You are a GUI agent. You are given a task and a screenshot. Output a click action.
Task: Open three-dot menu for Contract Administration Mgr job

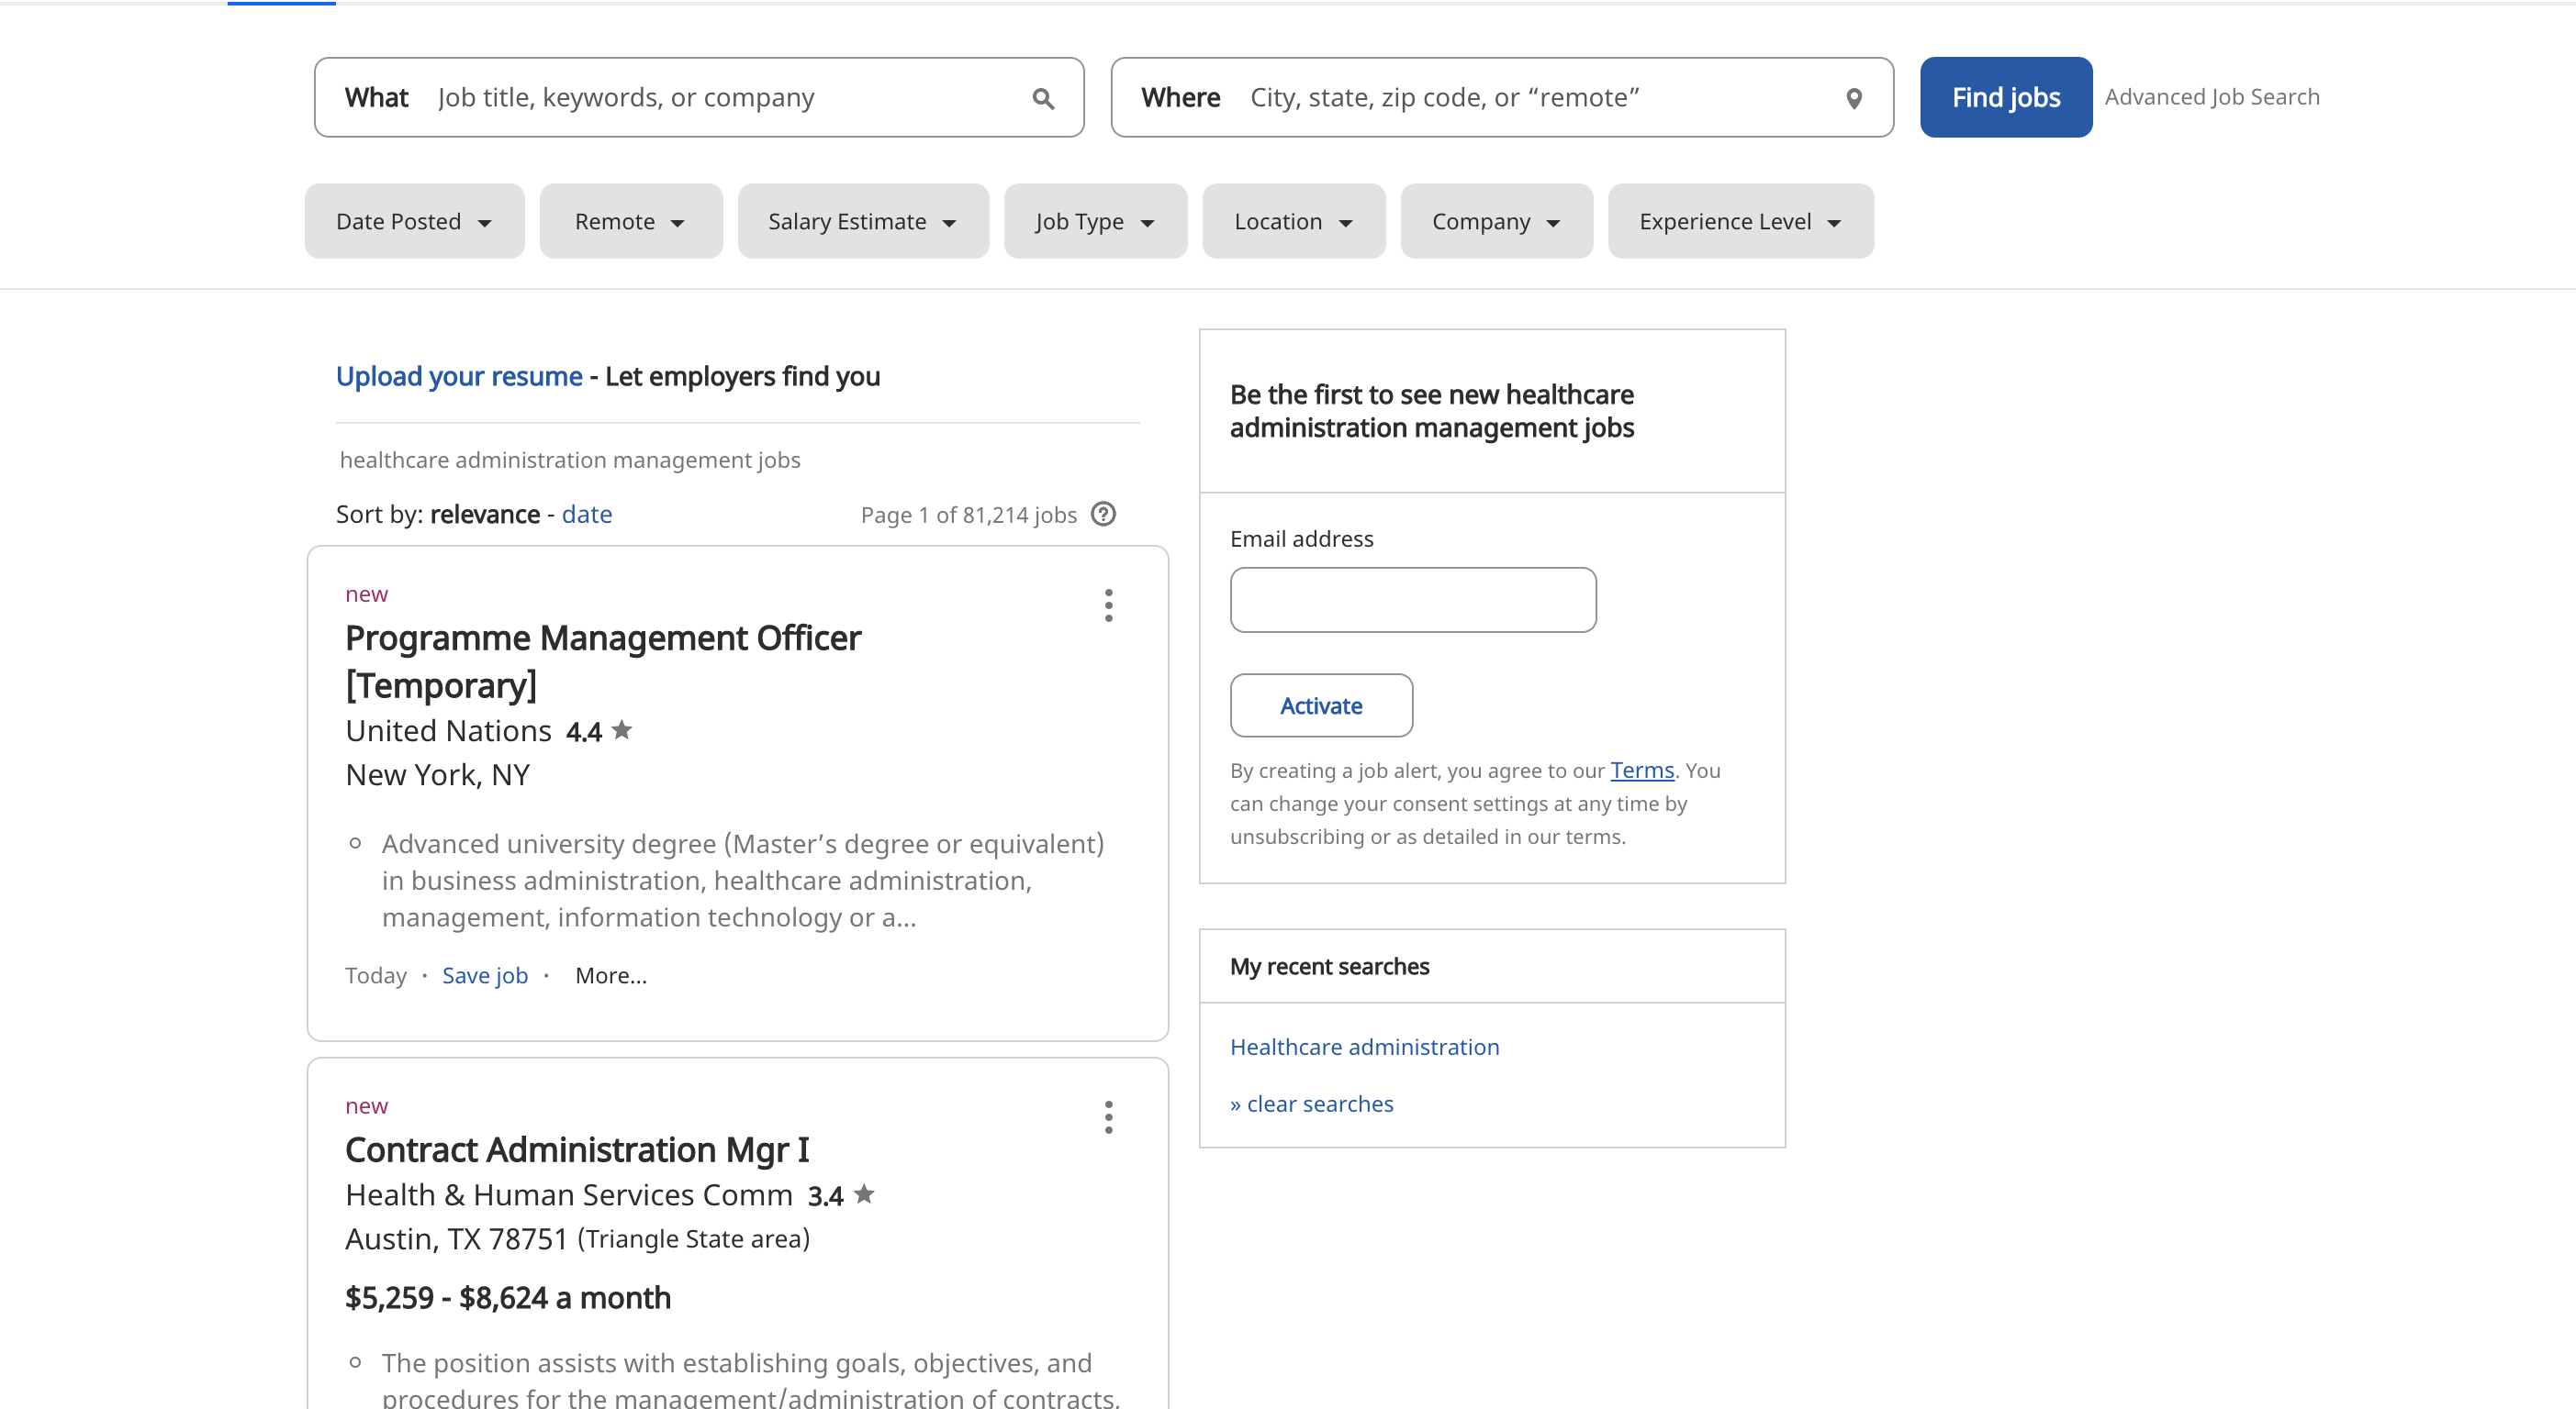(x=1108, y=1117)
